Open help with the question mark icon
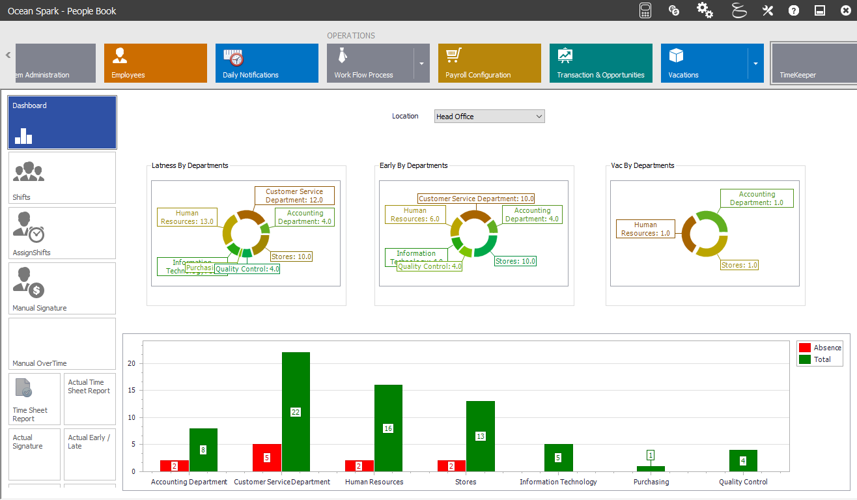The image size is (857, 500). tap(794, 10)
